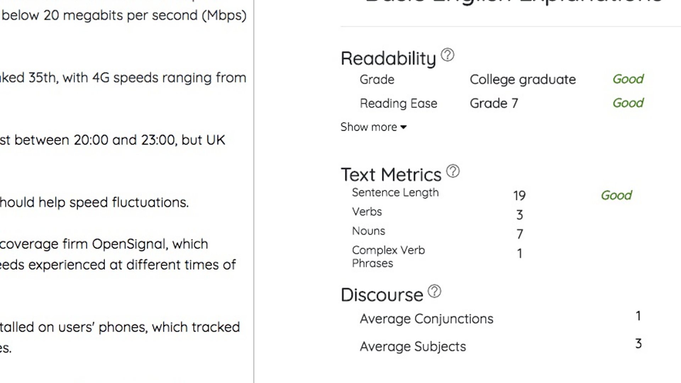
Task: Click the Verbs metric label
Action: [x=367, y=212]
